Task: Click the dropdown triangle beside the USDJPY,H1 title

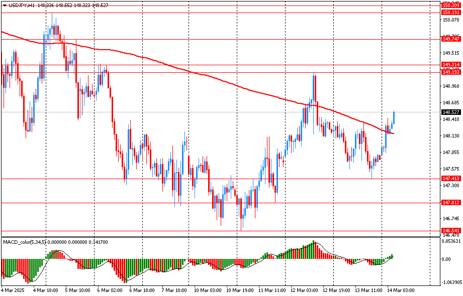Action: click(x=5, y=5)
